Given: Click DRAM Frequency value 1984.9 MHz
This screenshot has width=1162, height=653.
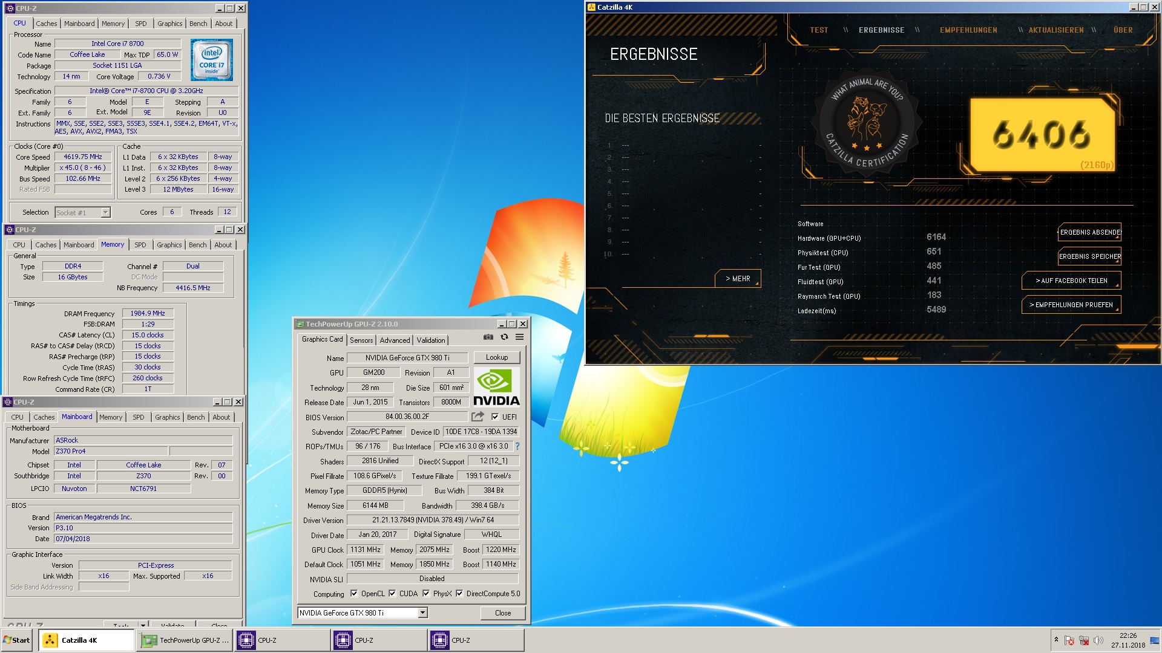Looking at the screenshot, I should tap(148, 313).
